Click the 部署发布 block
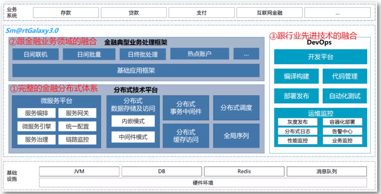This screenshot has height=194, width=381. tap(297, 96)
